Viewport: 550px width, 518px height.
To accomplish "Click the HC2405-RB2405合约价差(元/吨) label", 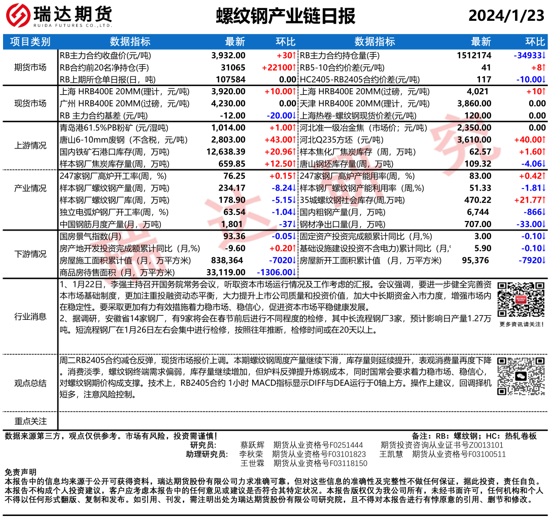I will [x=360, y=80].
